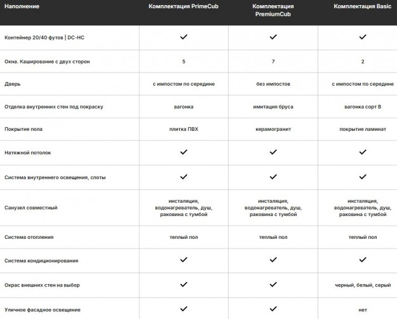The image size is (397, 319).
Task: Click the нет value for Basic facade lighting
Action: (363, 309)
